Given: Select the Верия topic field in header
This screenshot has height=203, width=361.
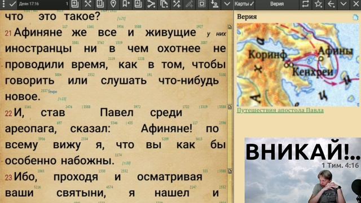Looking at the screenshot, I should [277, 4].
